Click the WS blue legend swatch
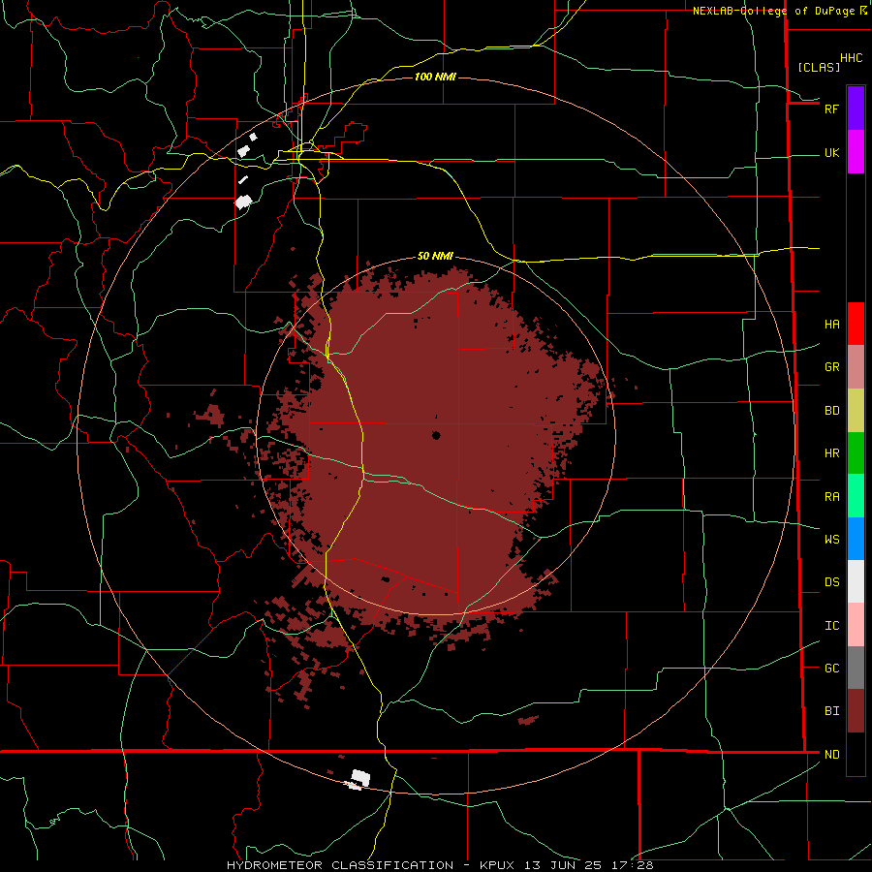Image resolution: width=872 pixels, height=872 pixels. pos(856,539)
